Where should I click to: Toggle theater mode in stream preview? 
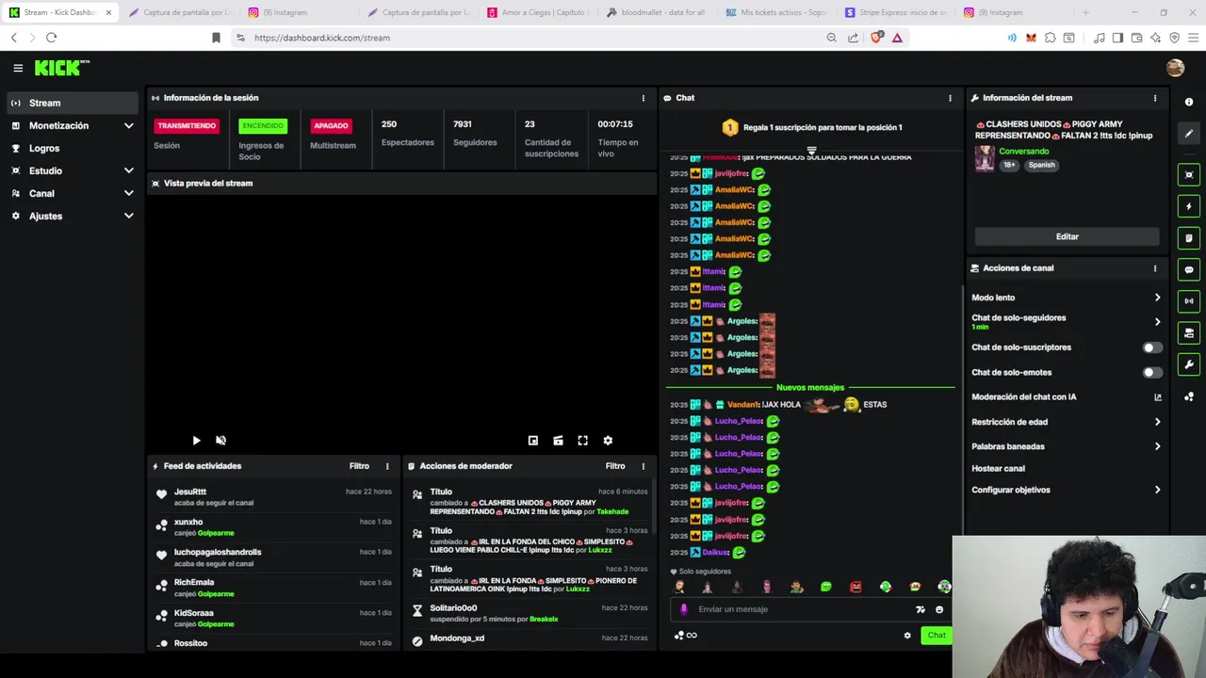[558, 440]
